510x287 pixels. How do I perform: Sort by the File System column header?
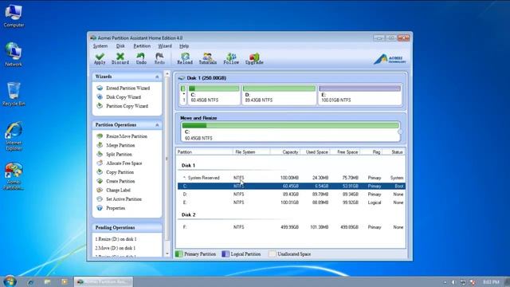pos(252,152)
